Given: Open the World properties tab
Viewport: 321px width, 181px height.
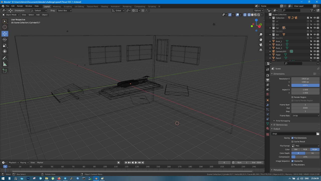Looking at the screenshot, I should coord(268,94).
